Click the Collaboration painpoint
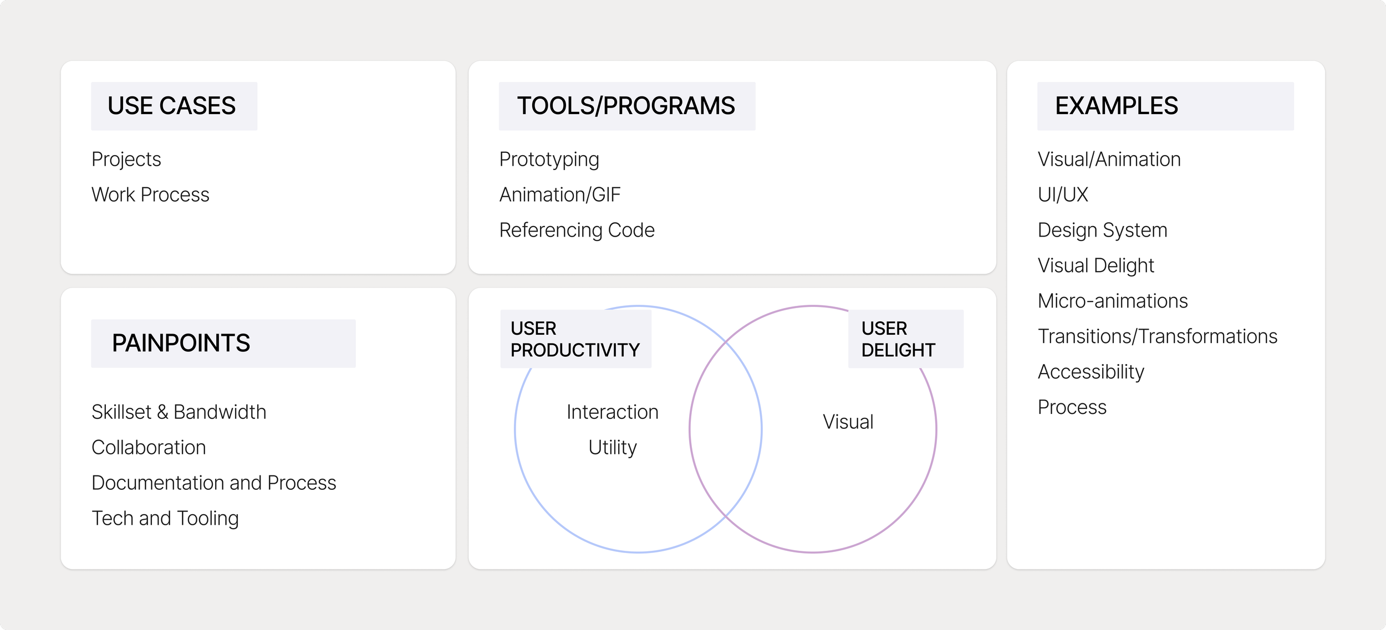 point(149,447)
